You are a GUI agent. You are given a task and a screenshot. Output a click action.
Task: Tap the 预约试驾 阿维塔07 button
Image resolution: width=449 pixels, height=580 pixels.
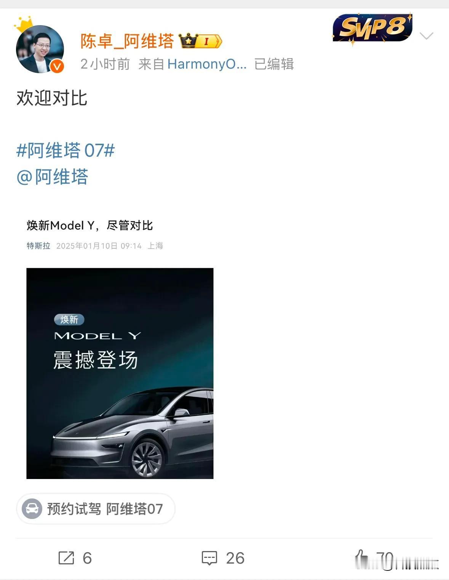click(x=96, y=509)
